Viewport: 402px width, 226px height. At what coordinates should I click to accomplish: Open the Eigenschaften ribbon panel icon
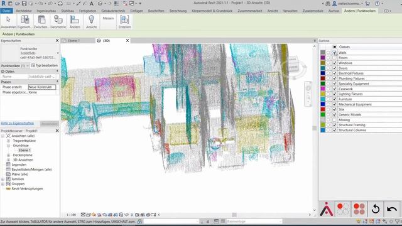pos(25,19)
